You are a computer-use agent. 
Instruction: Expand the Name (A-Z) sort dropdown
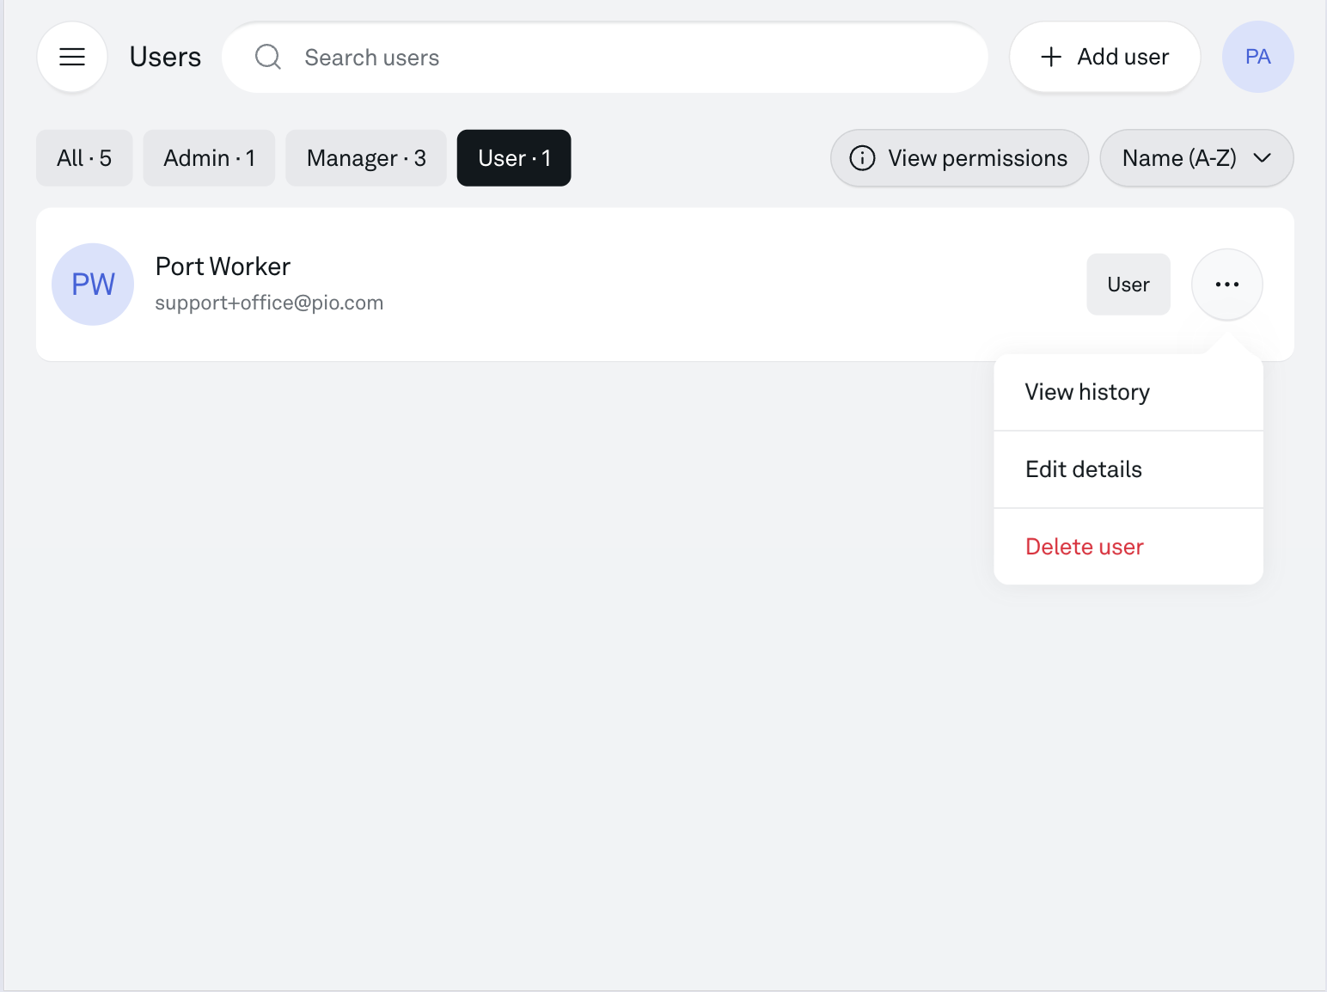[x=1196, y=158]
